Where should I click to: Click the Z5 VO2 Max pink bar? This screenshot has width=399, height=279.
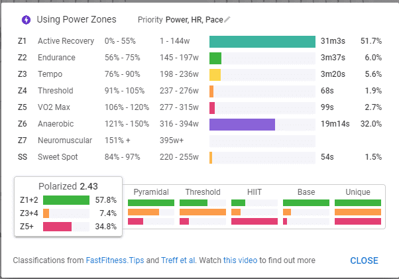point(212,107)
